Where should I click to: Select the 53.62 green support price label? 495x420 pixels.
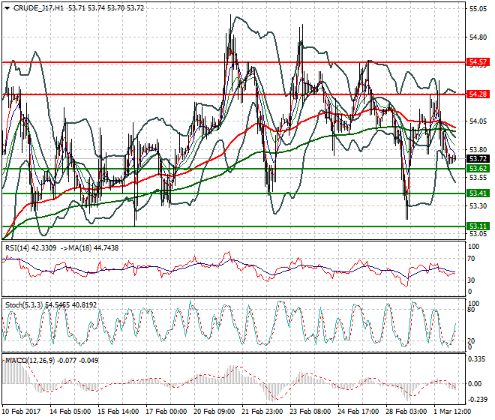point(478,168)
